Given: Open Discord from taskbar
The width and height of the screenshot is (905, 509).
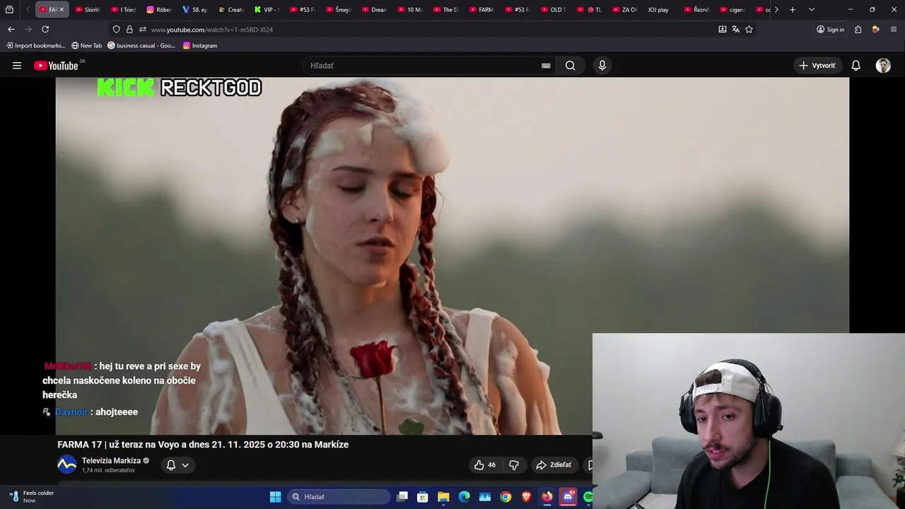Looking at the screenshot, I should click(568, 497).
